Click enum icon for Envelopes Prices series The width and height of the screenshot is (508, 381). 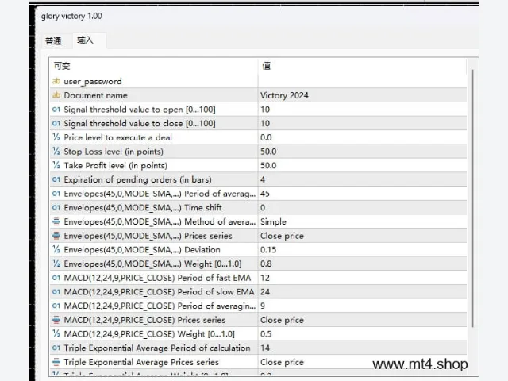coord(56,236)
